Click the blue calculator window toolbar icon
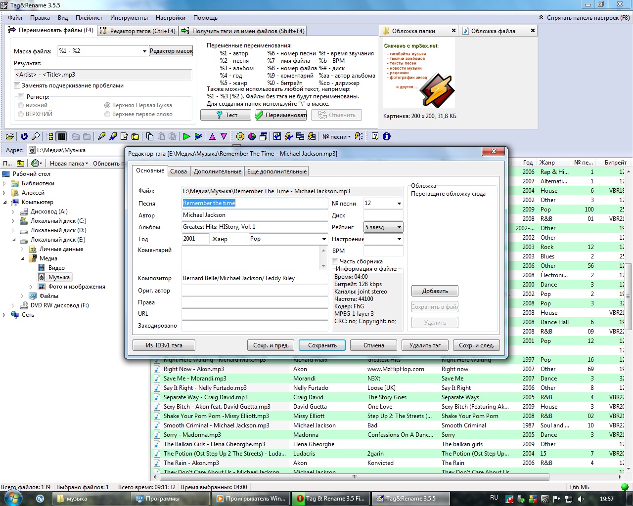Screen dimensions: 633x506 (x=263, y=136)
